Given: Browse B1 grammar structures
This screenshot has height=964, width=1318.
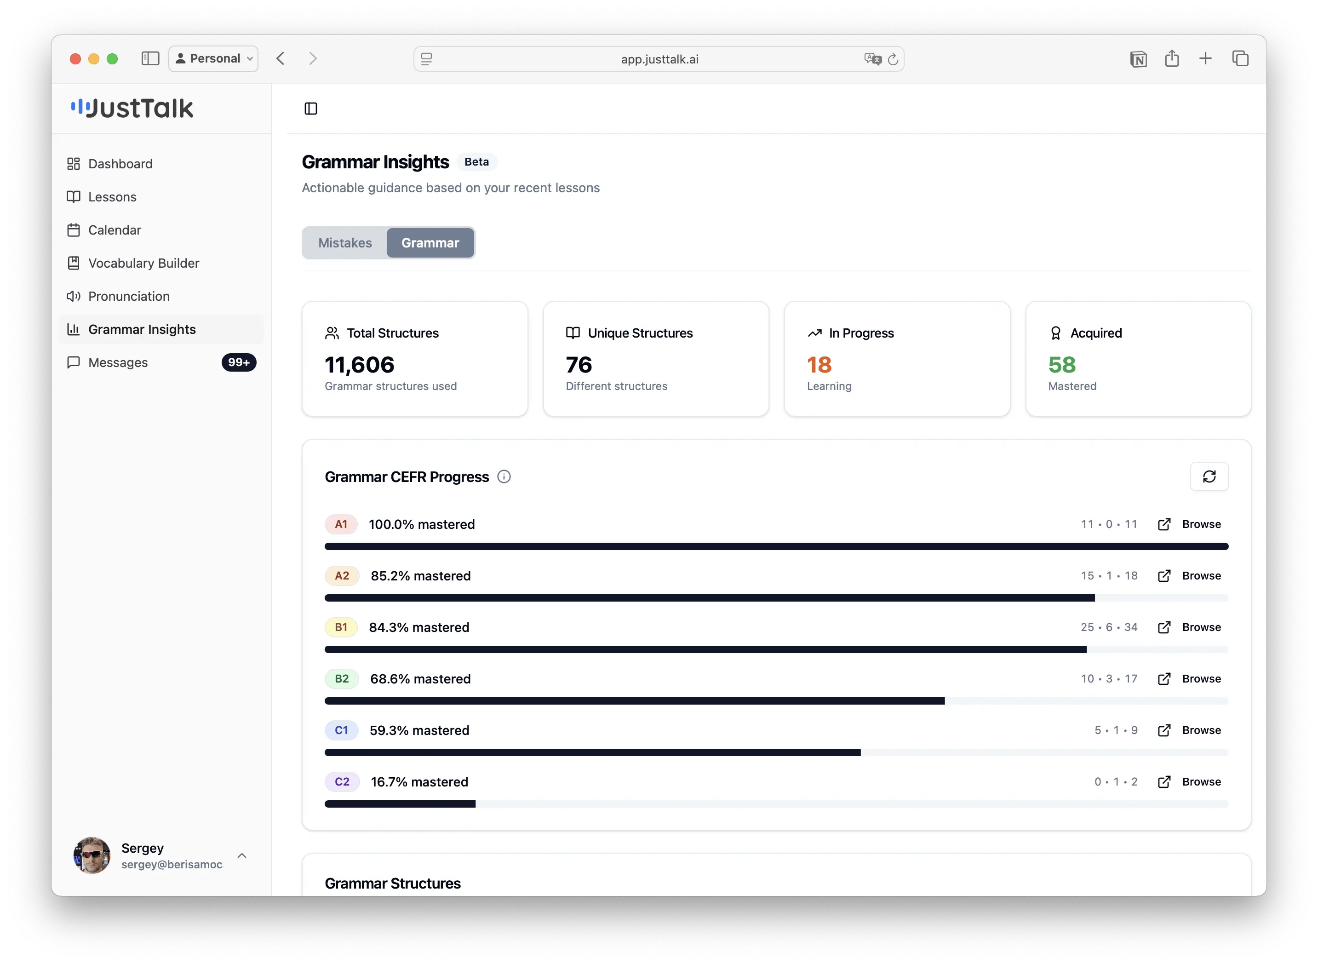Looking at the screenshot, I should click(1189, 627).
